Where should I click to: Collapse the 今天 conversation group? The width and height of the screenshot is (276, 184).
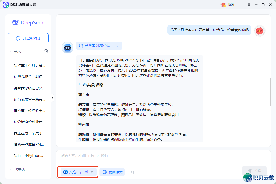(x=10, y=51)
